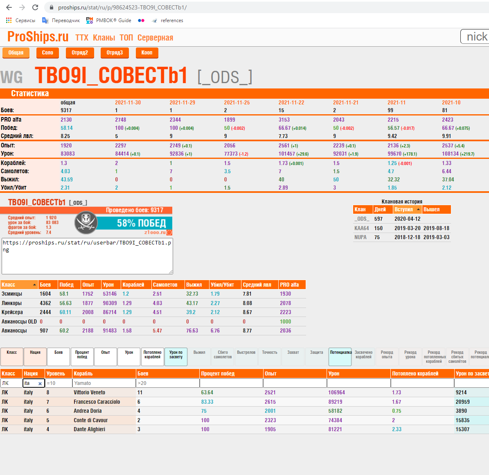The height and width of the screenshot is (475, 489).
Task: Select the Vittorio Veneto ship row
Action: (245, 393)
